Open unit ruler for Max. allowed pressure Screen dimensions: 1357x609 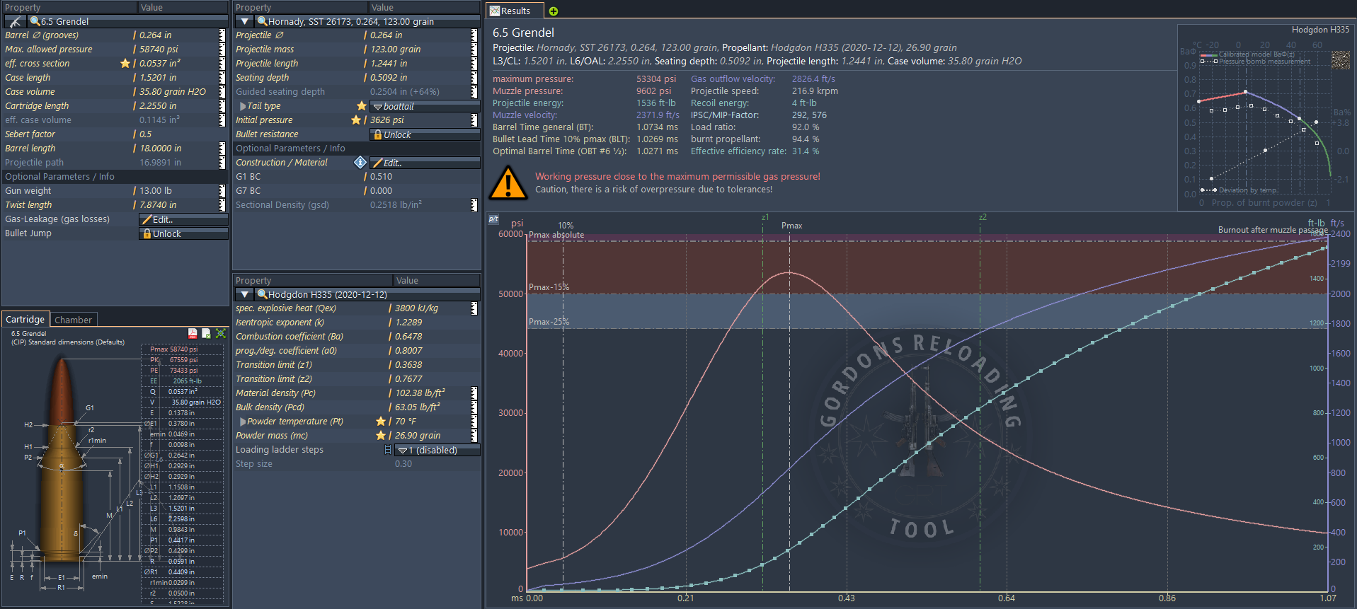222,50
